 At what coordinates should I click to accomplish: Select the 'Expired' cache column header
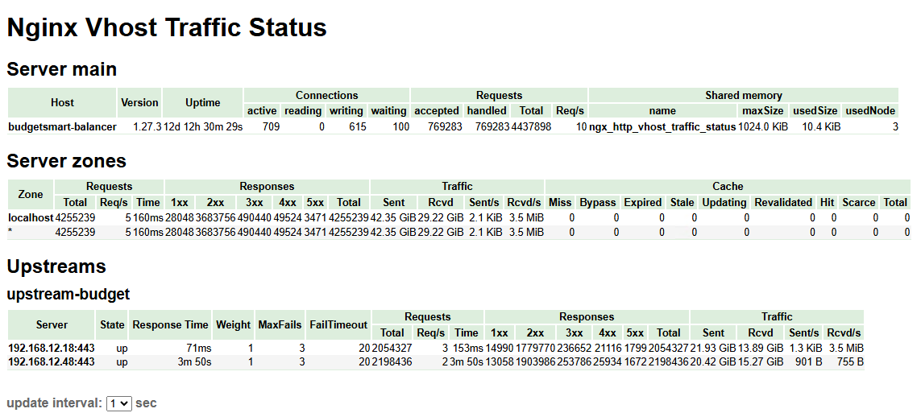(642, 202)
